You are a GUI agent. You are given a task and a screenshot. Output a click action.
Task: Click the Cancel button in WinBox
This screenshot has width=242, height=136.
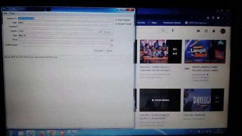pos(109,51)
